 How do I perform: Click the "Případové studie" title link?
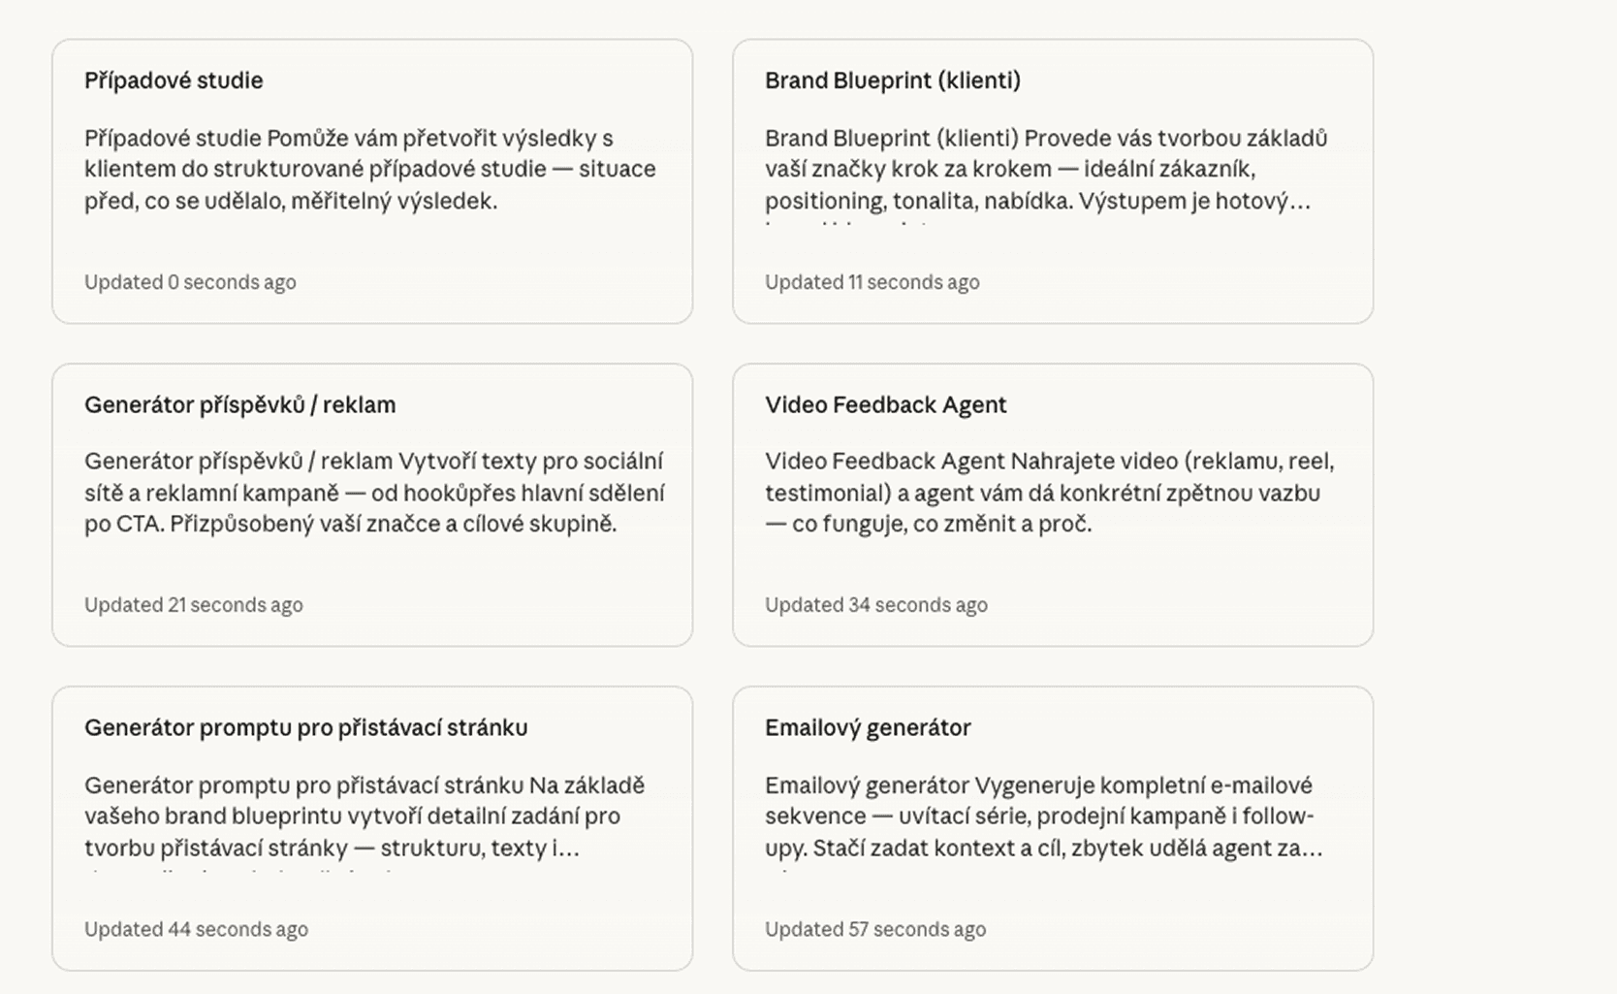point(173,80)
